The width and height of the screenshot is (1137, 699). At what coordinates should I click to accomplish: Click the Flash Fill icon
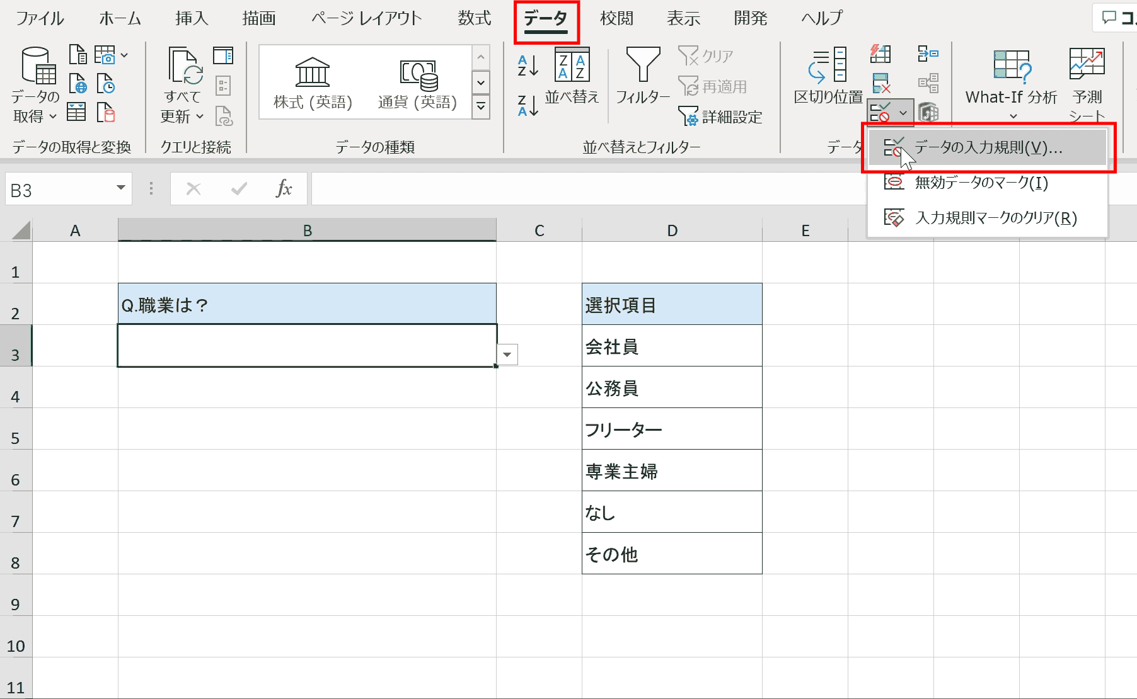click(x=880, y=54)
